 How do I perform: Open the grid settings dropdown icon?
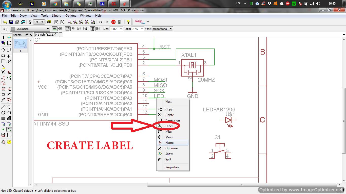[x=5, y=29]
